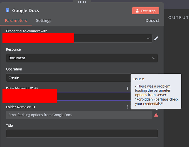The width and height of the screenshot is (189, 147).
Task: Click the Issues tooltip text
Action: tap(156, 91)
